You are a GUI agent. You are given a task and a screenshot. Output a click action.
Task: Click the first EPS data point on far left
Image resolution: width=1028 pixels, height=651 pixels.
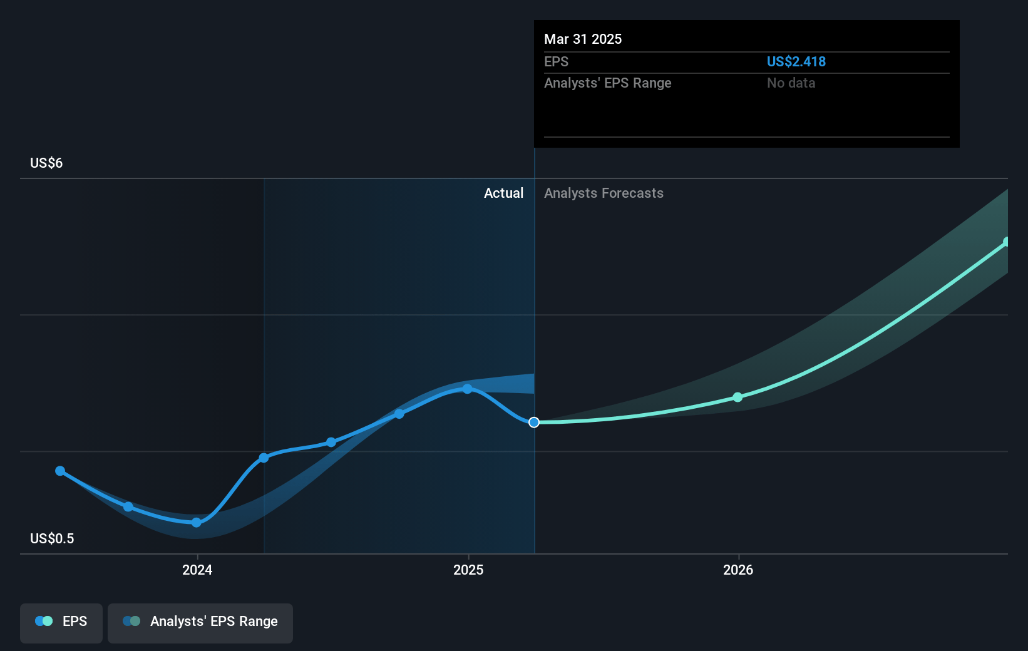click(60, 471)
